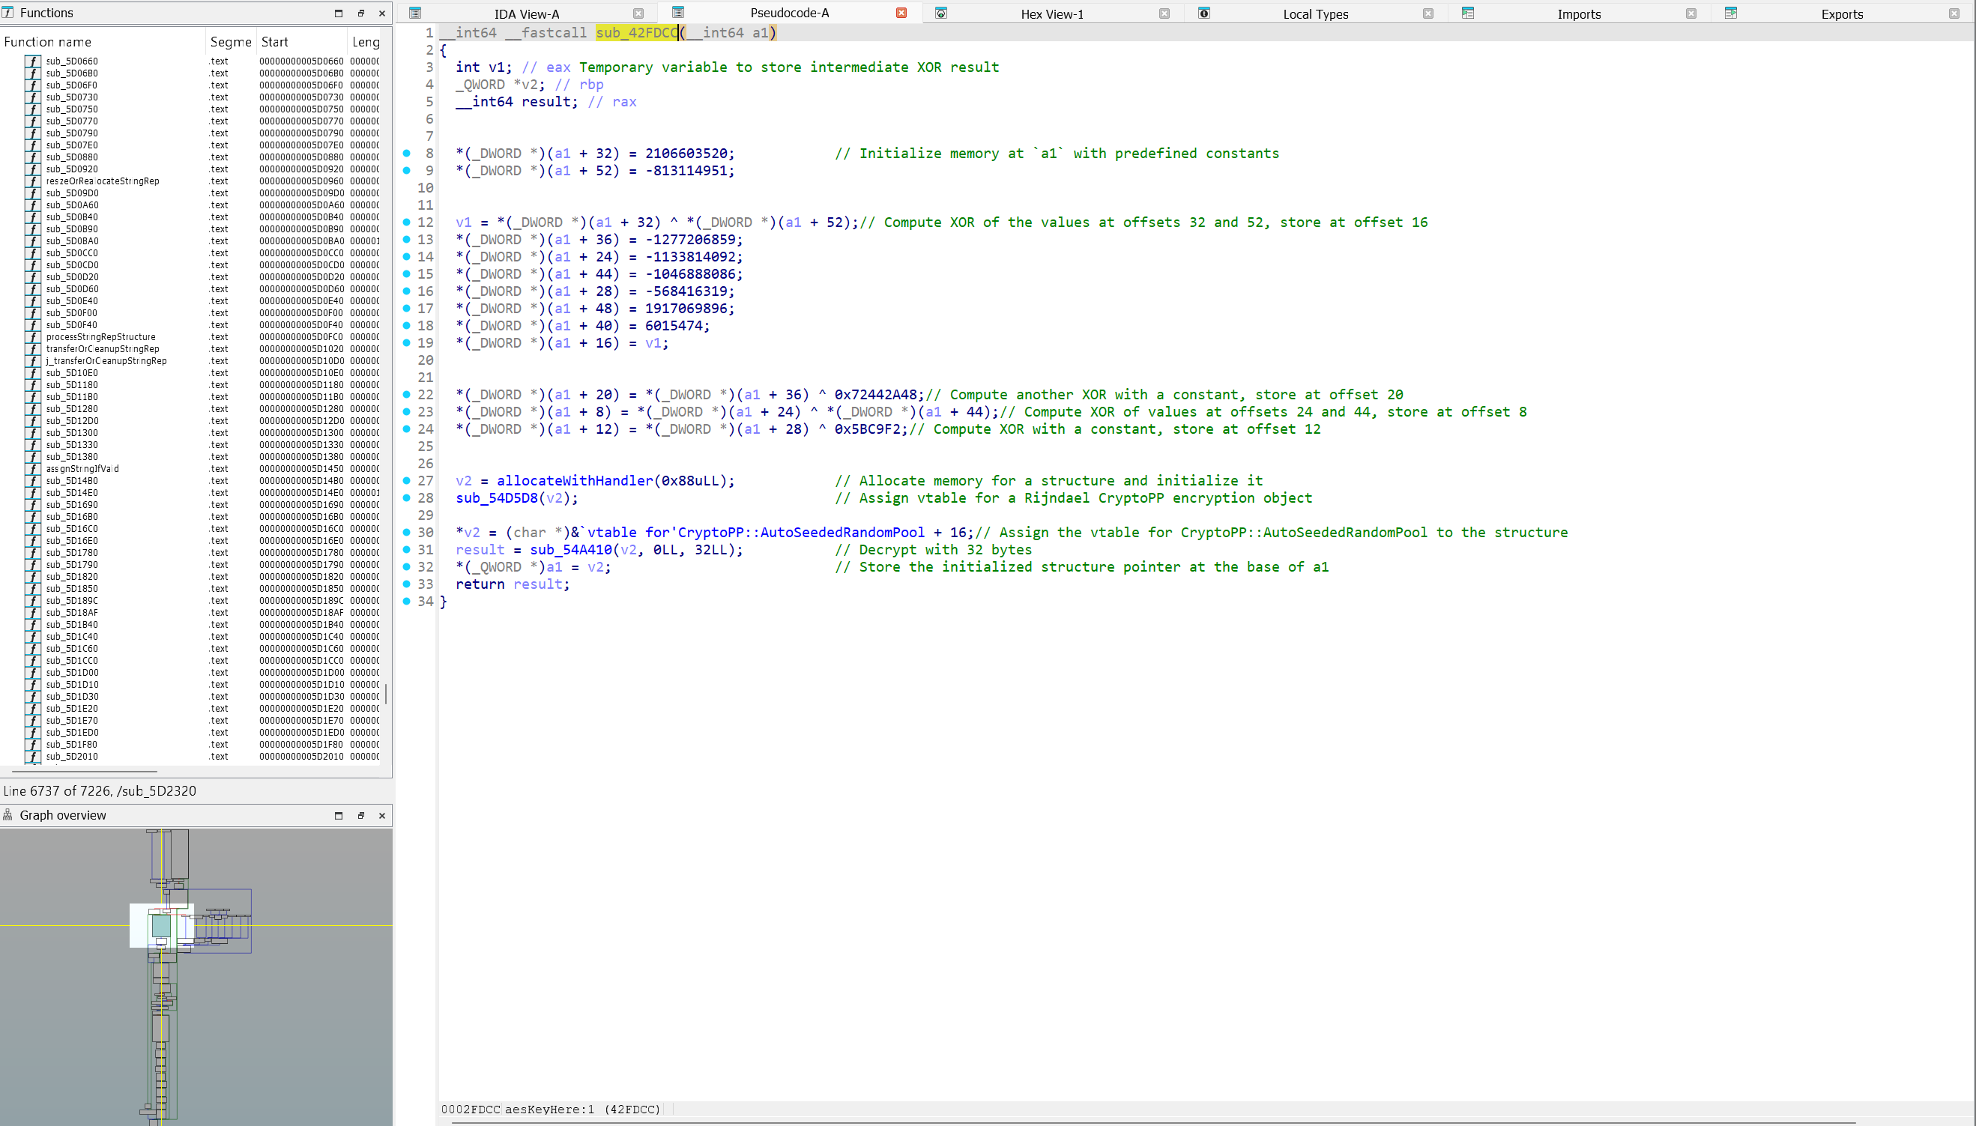Click the Graph overview panel icon
The width and height of the screenshot is (1976, 1126).
(7, 815)
